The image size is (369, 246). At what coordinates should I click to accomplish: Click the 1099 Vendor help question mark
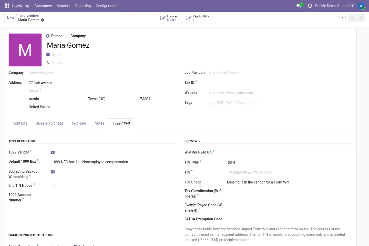(x=31, y=151)
